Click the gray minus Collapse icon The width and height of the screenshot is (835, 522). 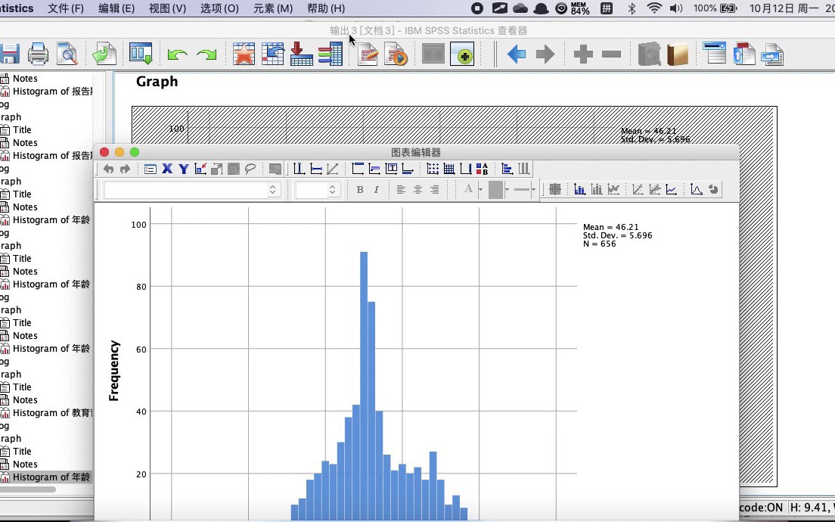pos(611,54)
